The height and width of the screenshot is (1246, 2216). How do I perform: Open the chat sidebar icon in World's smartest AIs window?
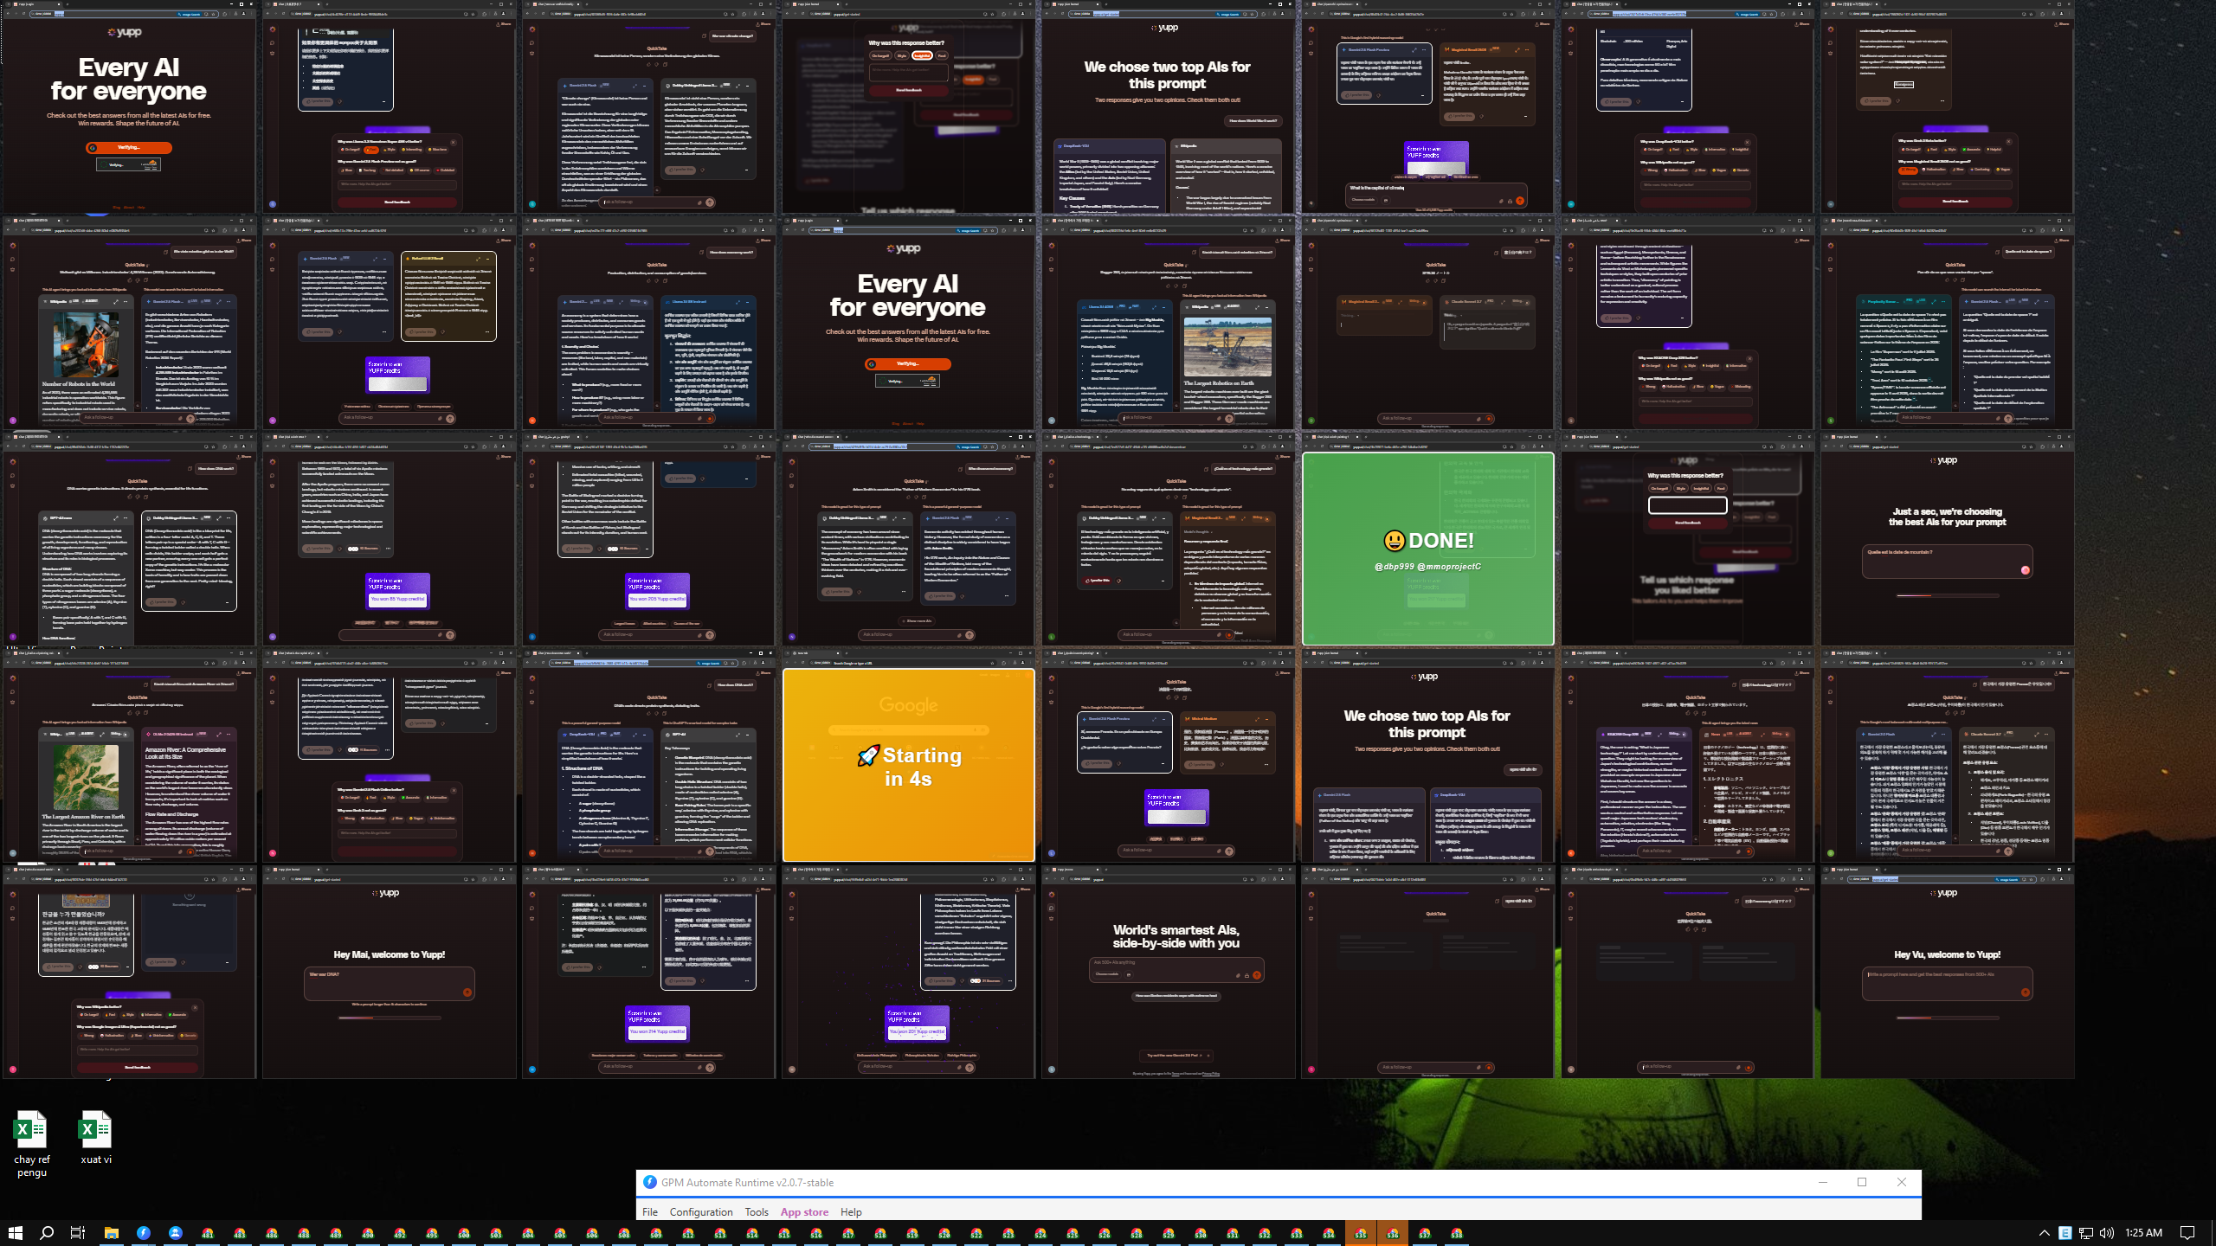[1051, 908]
